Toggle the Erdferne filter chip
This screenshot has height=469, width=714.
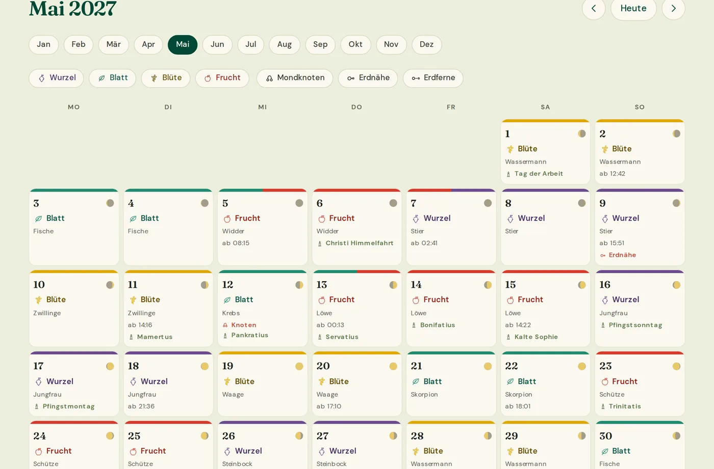pyautogui.click(x=433, y=78)
